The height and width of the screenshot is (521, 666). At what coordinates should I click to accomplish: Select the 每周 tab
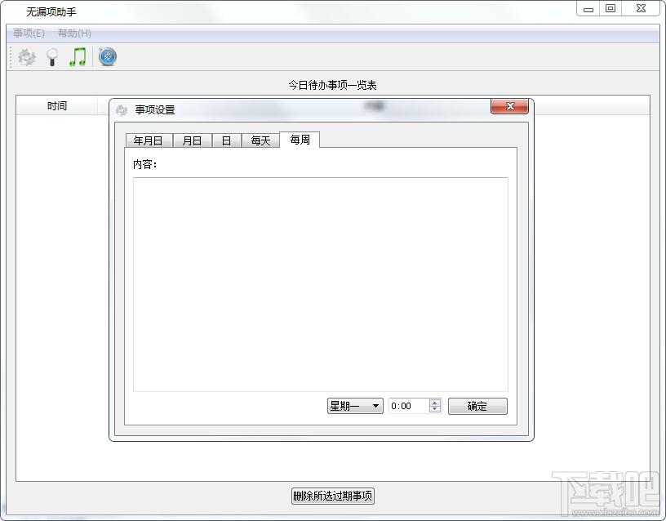(x=300, y=140)
